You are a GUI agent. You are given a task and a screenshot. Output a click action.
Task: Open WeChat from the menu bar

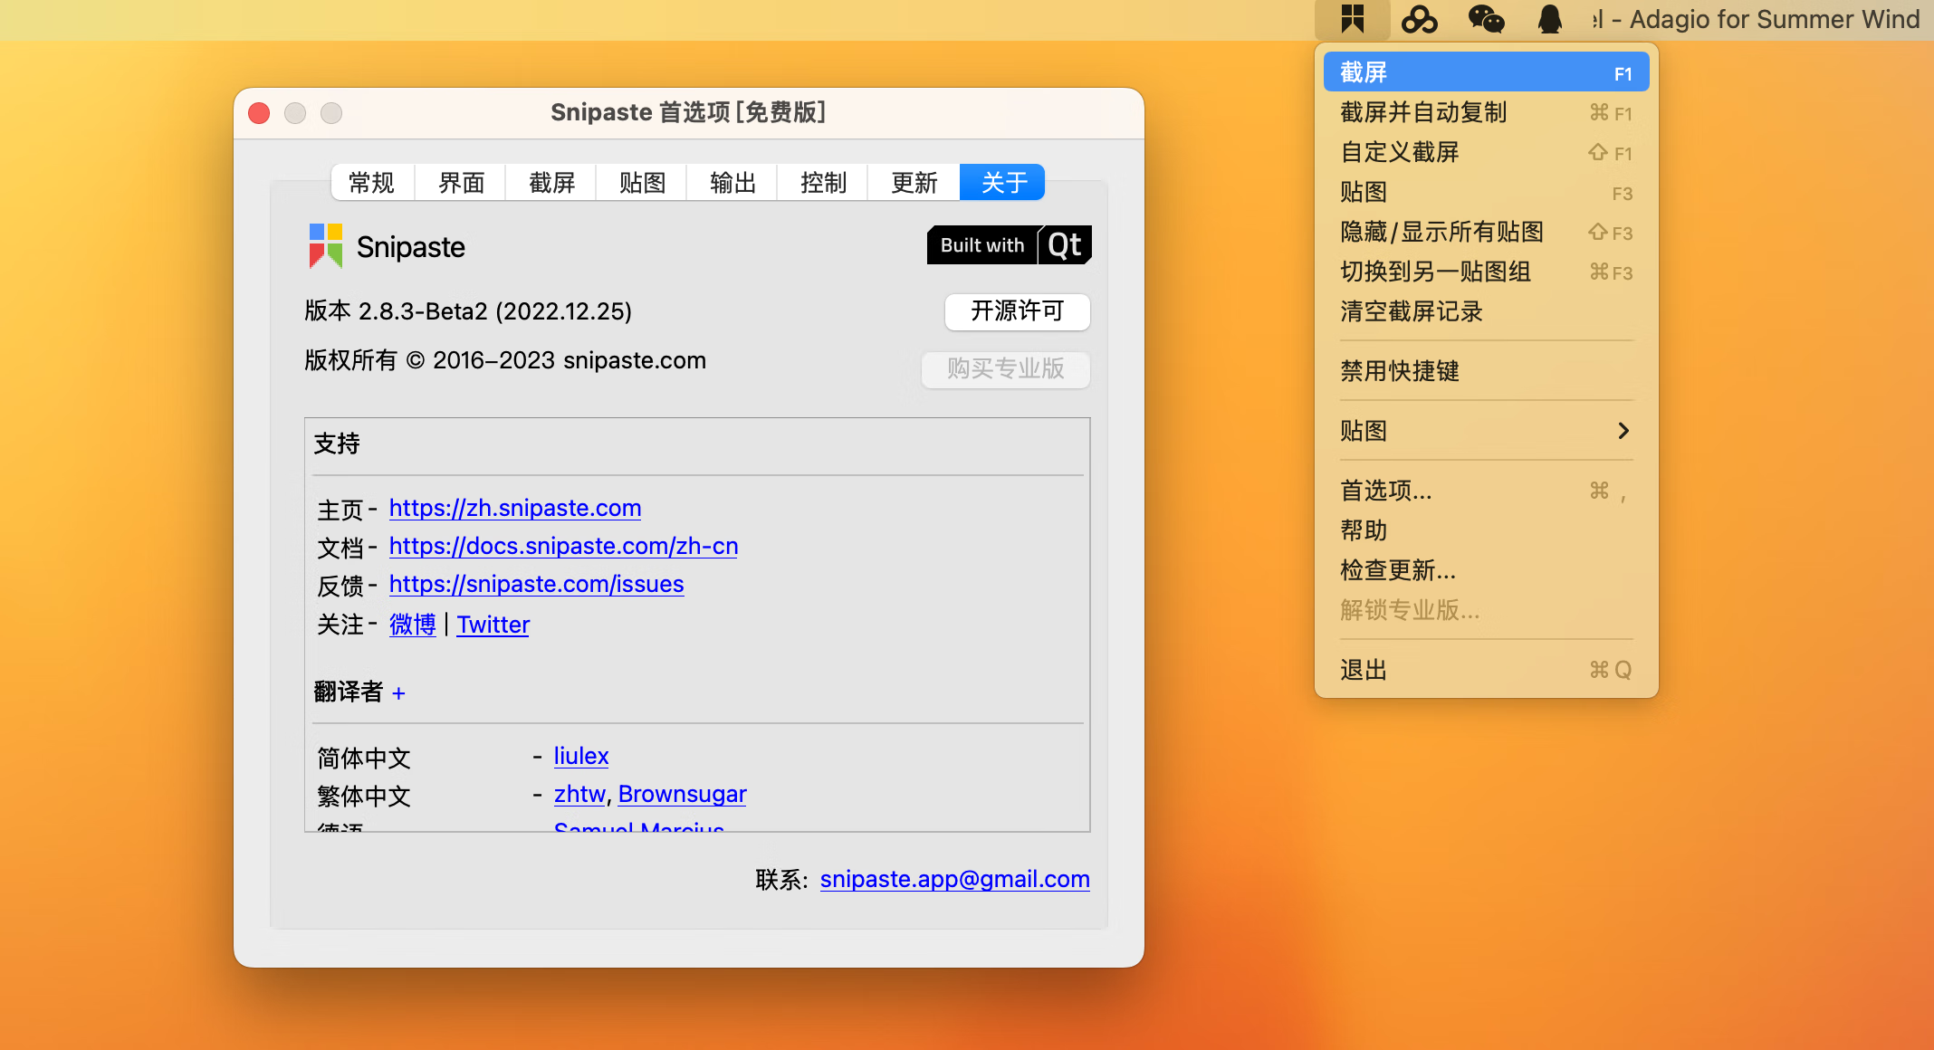(x=1485, y=19)
